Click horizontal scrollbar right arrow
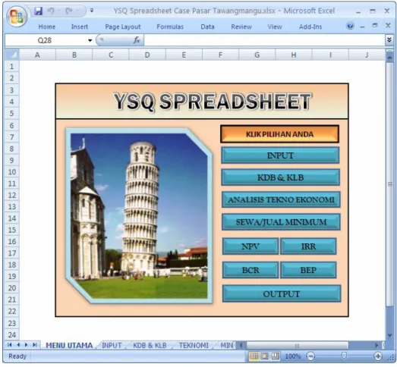This screenshot has width=397, height=367. (x=377, y=345)
